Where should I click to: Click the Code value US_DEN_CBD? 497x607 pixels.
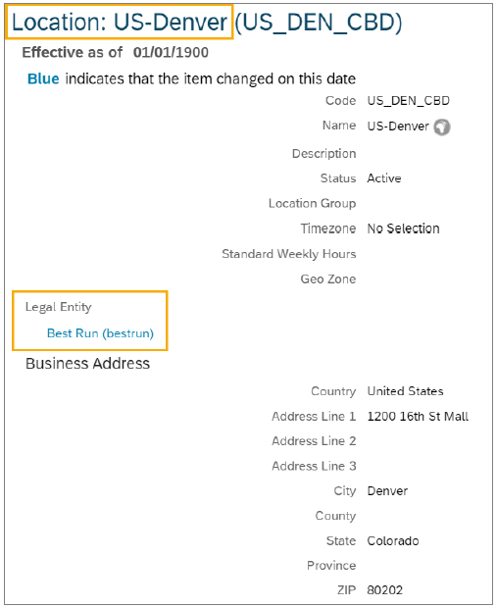point(409,101)
